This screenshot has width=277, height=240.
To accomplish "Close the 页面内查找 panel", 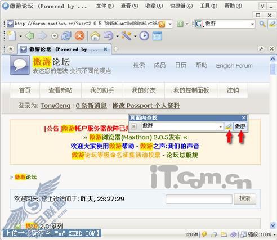I will coord(244,117).
